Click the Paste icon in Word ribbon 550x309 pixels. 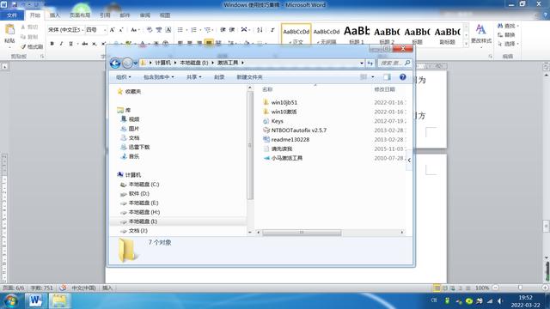tap(9, 30)
